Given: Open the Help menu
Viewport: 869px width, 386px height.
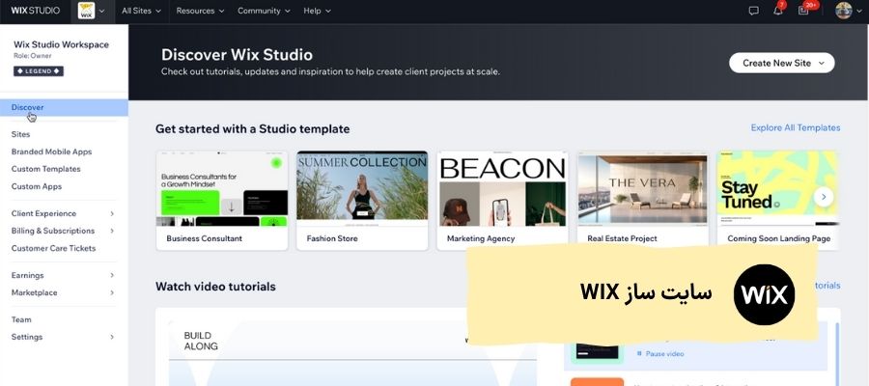Looking at the screenshot, I should 317,11.
